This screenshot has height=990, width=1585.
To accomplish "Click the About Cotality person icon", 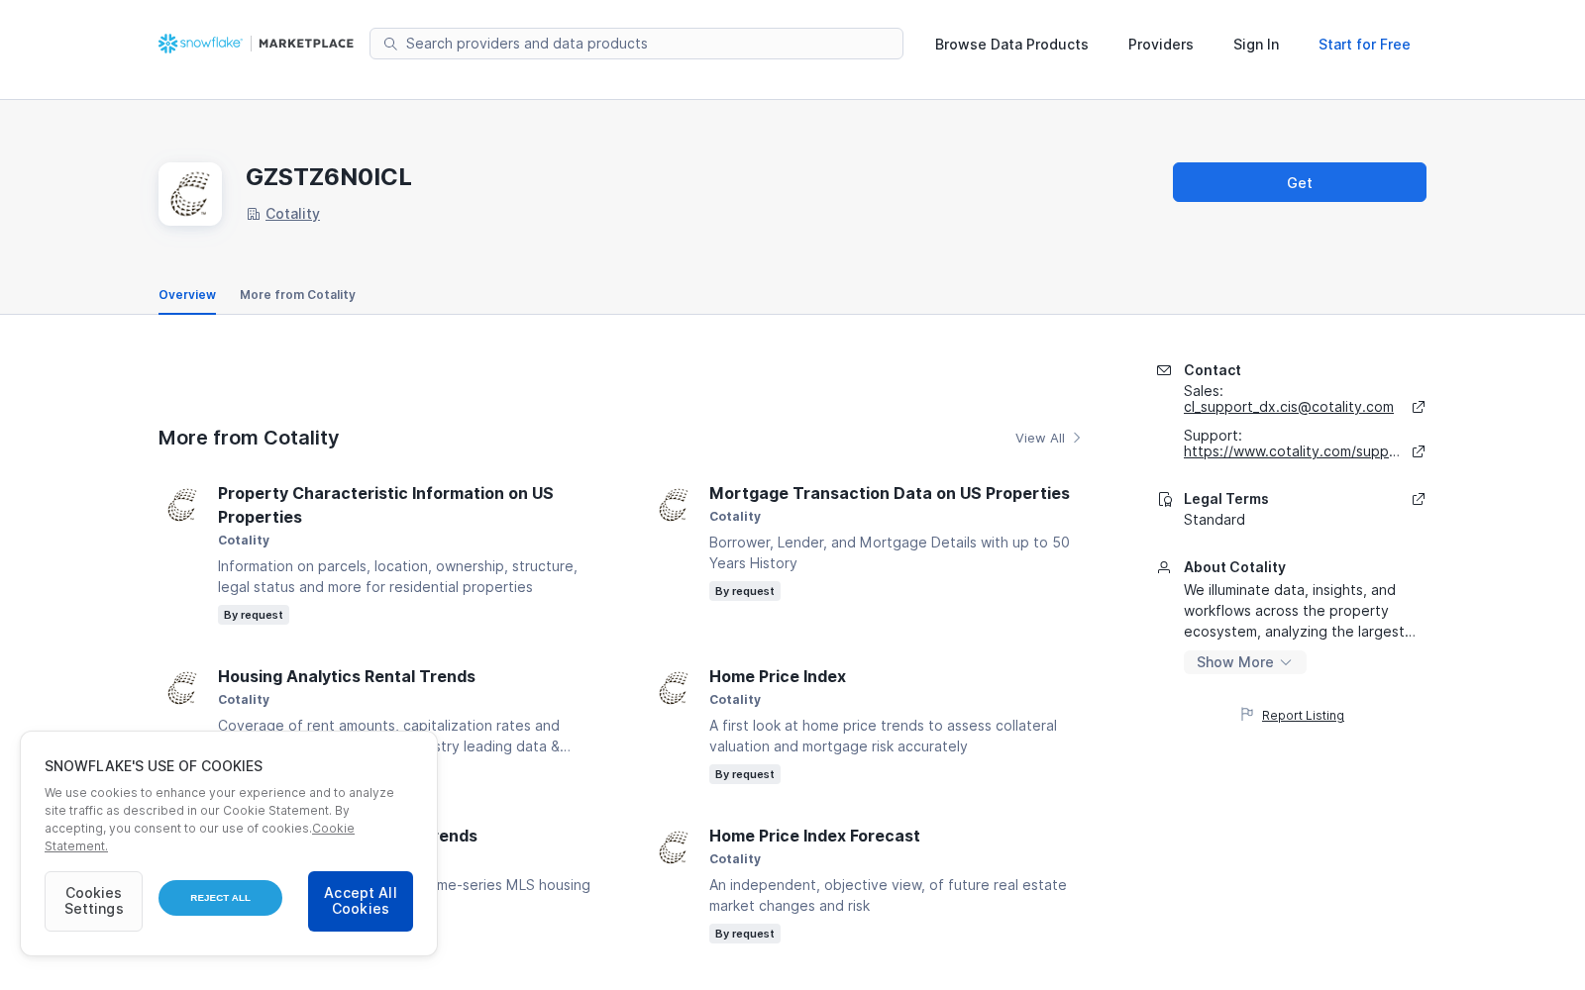I will [1164, 567].
